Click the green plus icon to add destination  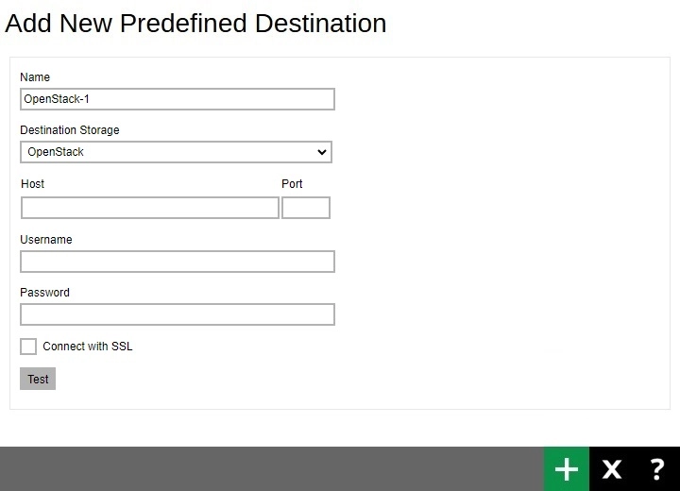(566, 469)
